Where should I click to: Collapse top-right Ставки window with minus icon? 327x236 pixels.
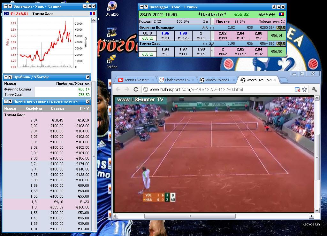141,7
